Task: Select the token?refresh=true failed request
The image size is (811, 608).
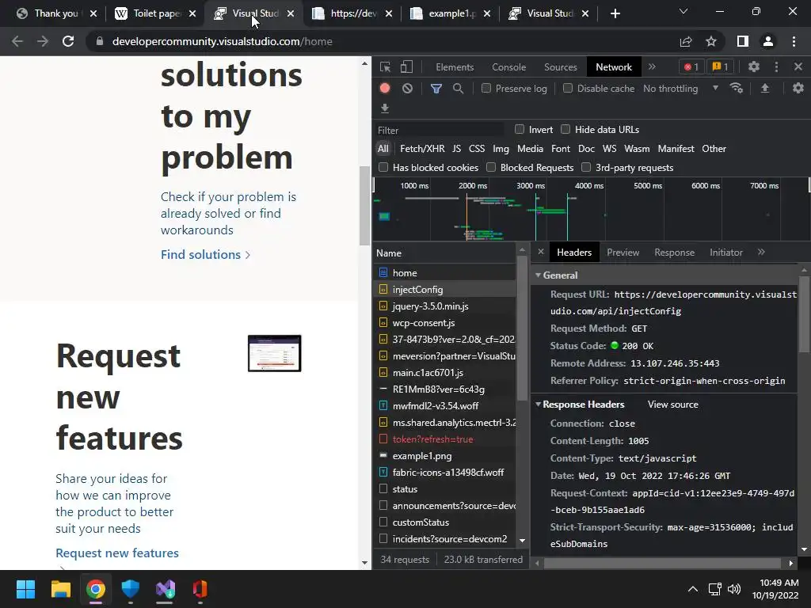Action: [x=445, y=439]
